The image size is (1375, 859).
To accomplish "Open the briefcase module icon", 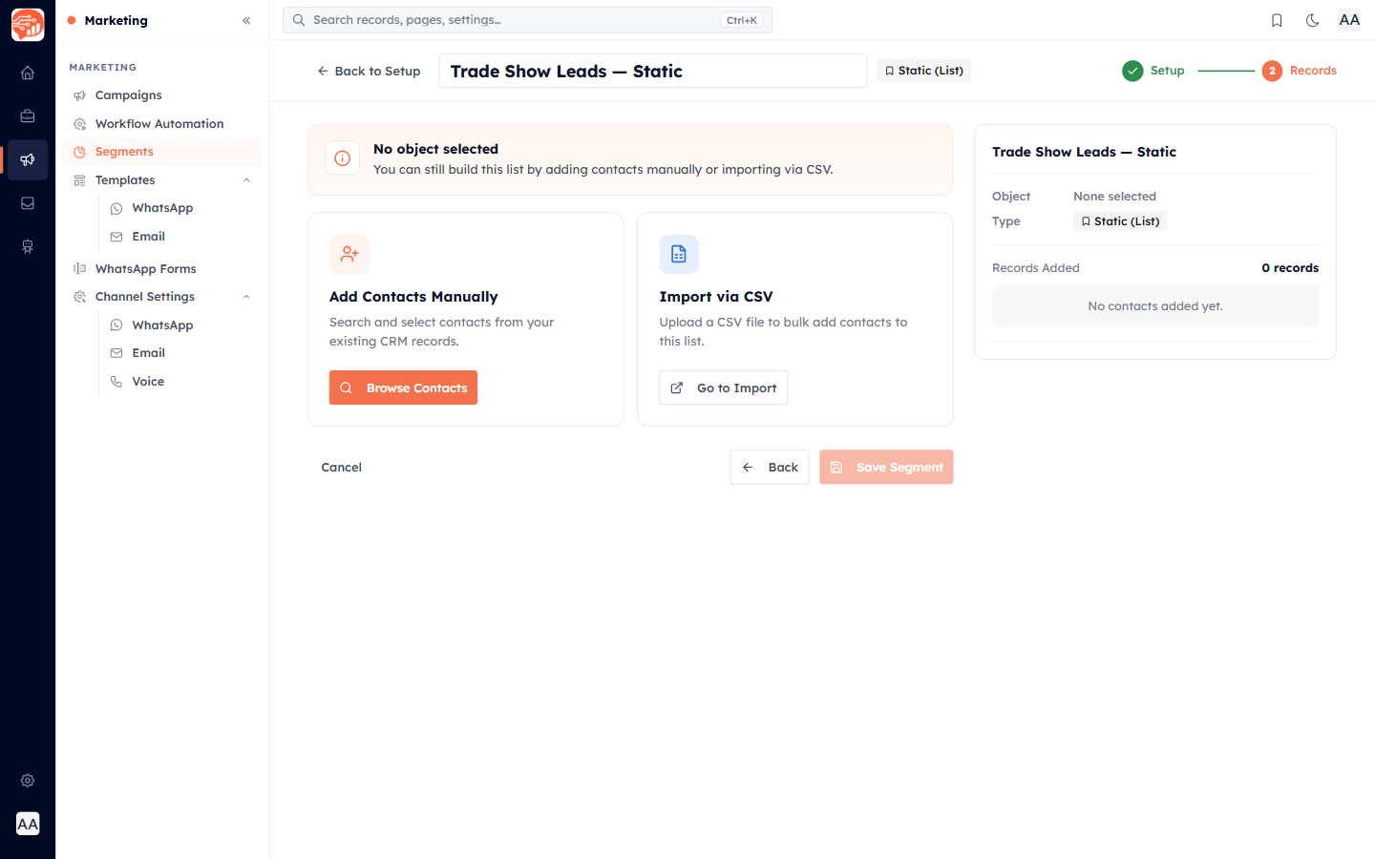I will click(x=28, y=116).
